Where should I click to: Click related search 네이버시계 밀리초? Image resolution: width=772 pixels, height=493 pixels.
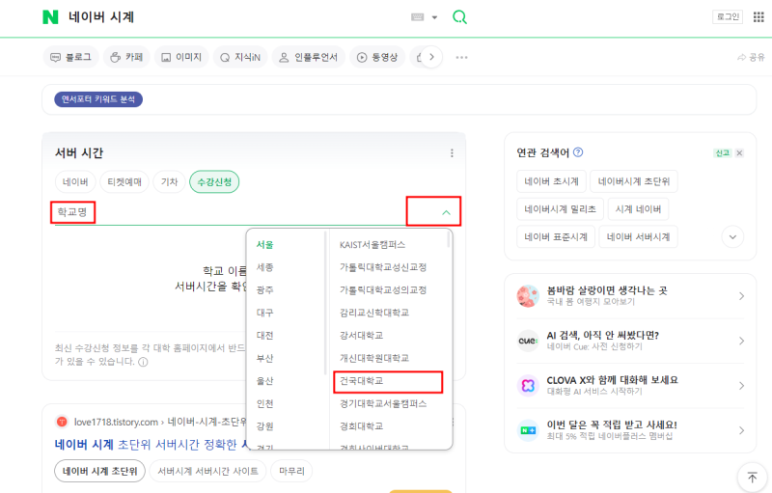[561, 209]
